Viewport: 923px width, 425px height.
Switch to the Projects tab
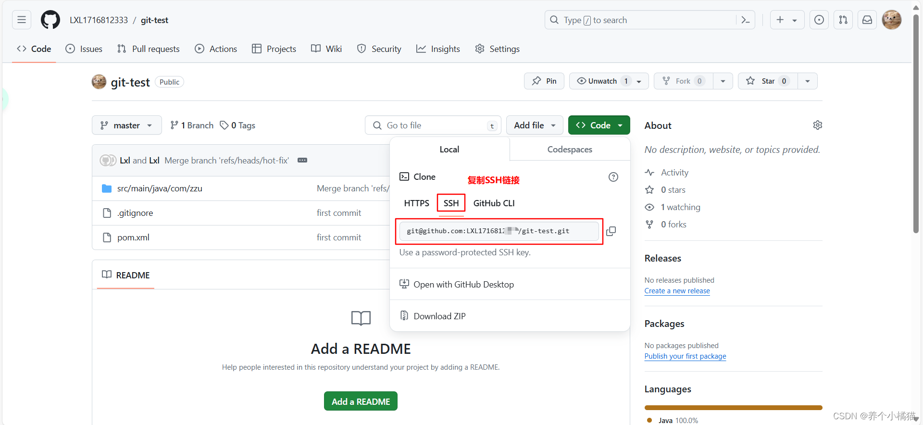(274, 49)
